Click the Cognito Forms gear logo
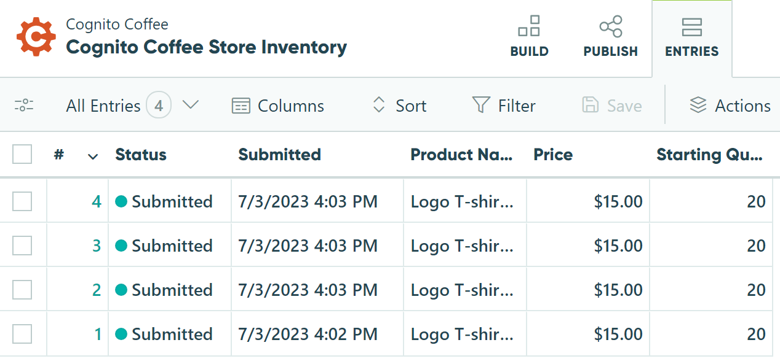Viewport: 780px width, 364px height. [x=36, y=37]
